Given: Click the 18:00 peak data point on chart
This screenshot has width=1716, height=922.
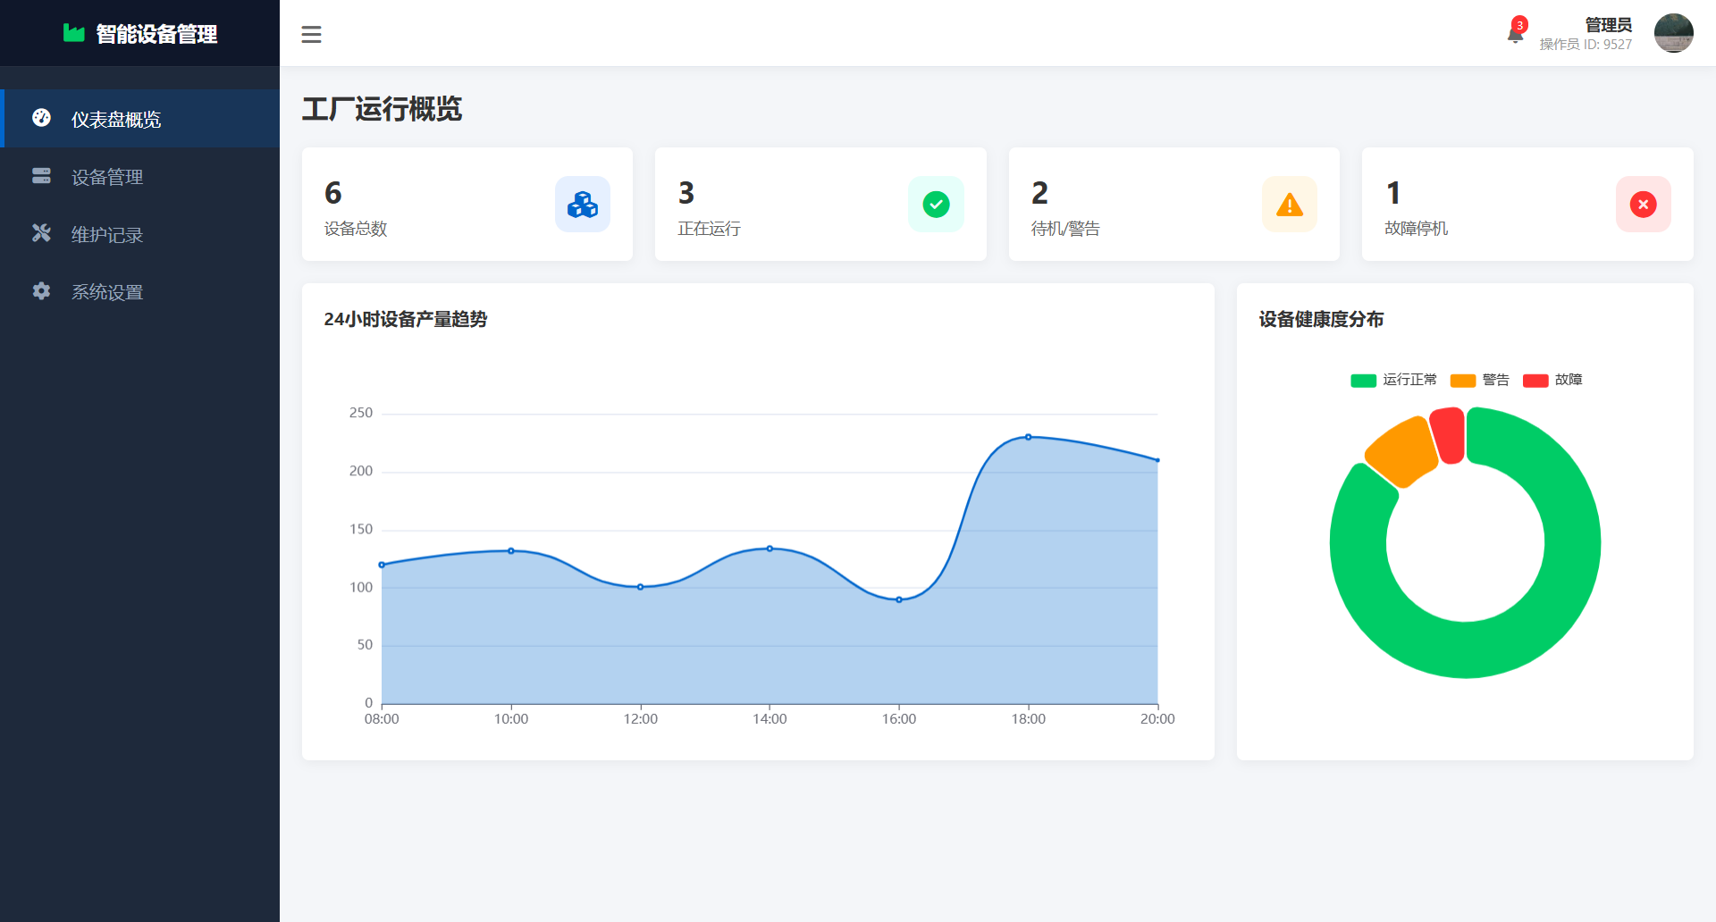Looking at the screenshot, I should 1028,437.
